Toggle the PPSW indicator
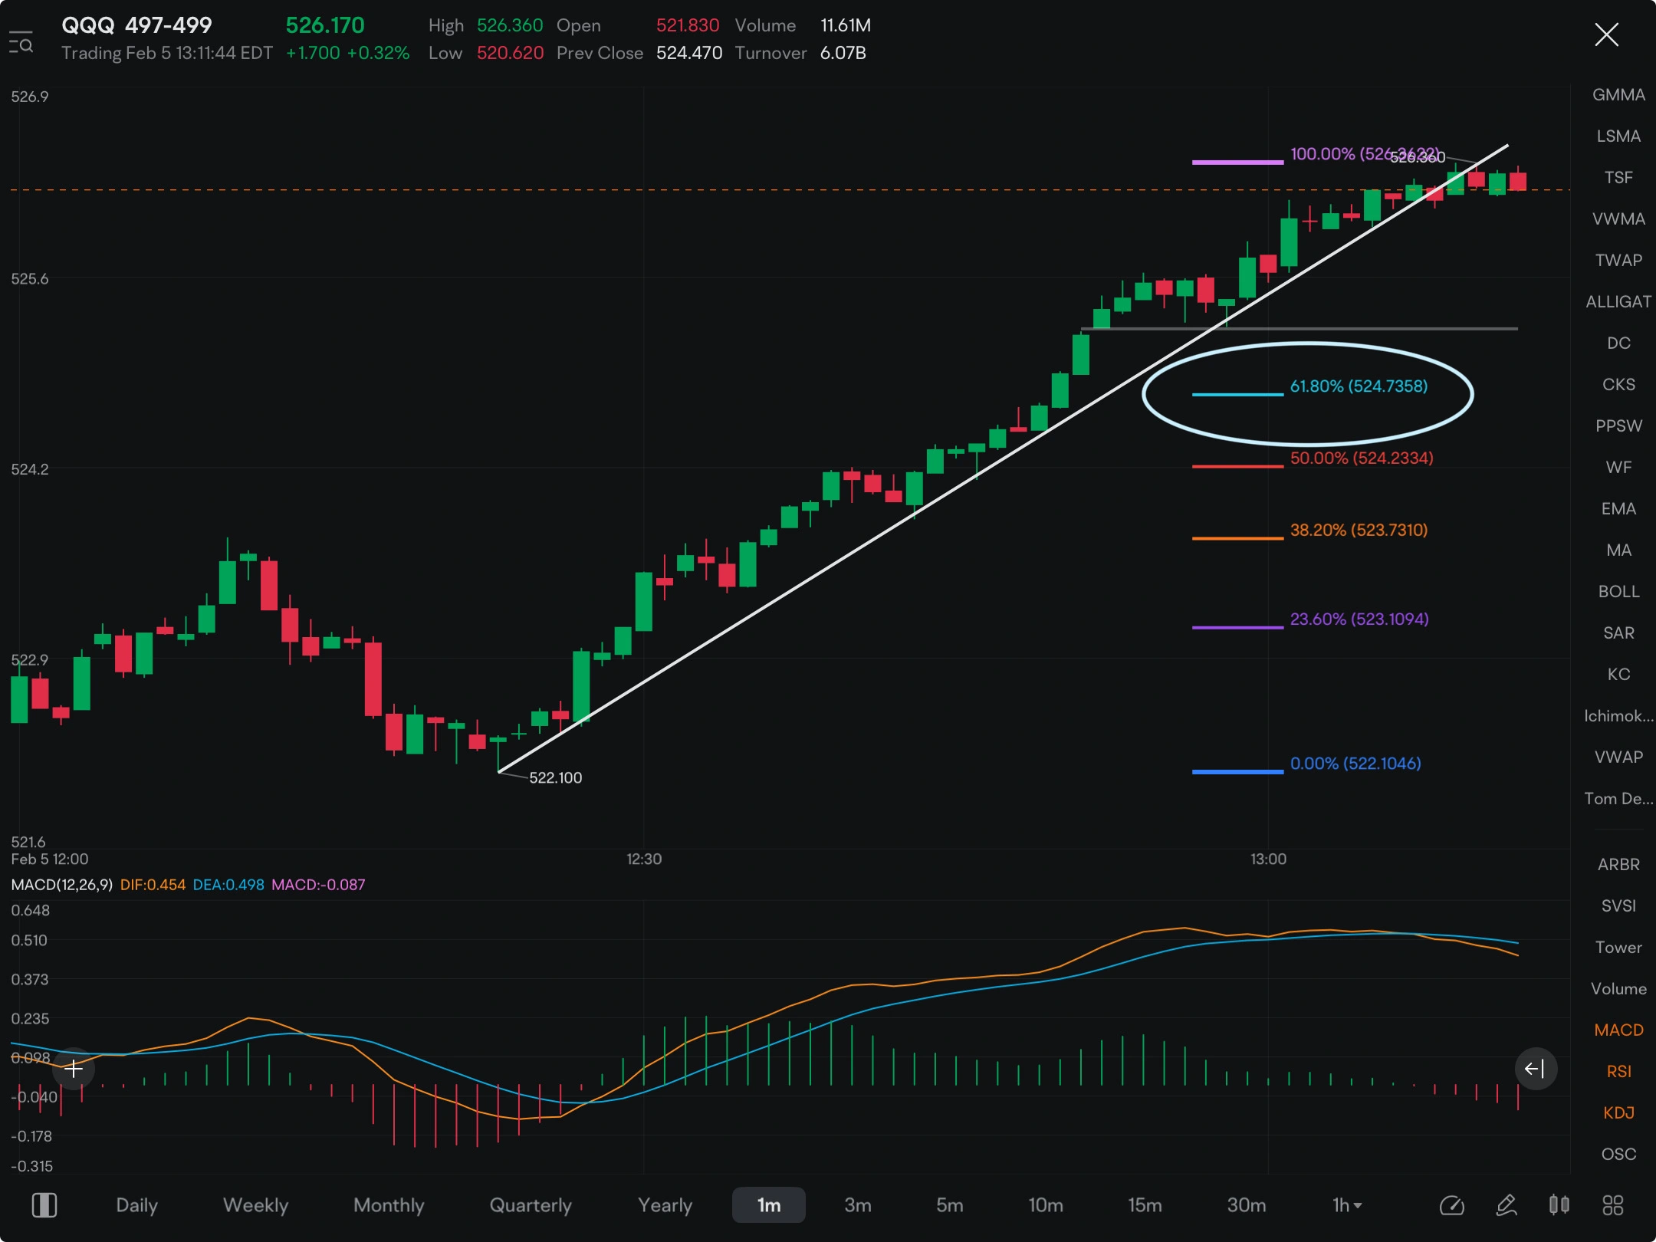 click(x=1618, y=426)
